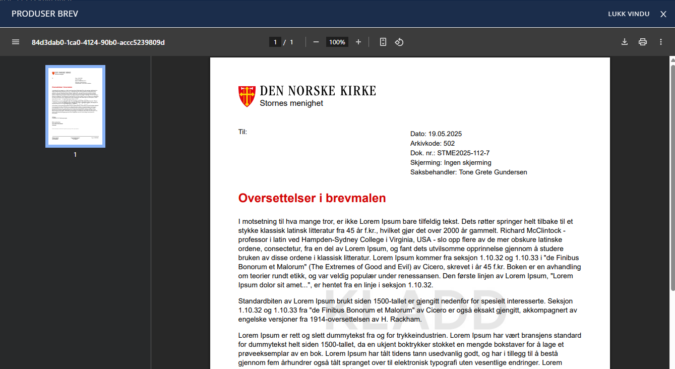Click the church coat of arms logo

(247, 96)
